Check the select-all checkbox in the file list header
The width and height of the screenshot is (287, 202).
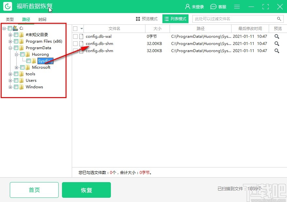coord(75,29)
